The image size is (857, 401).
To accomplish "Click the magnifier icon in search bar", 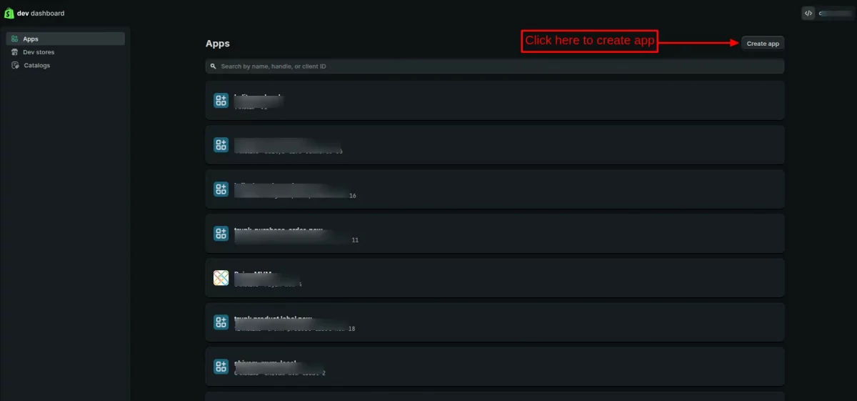I will click(214, 66).
